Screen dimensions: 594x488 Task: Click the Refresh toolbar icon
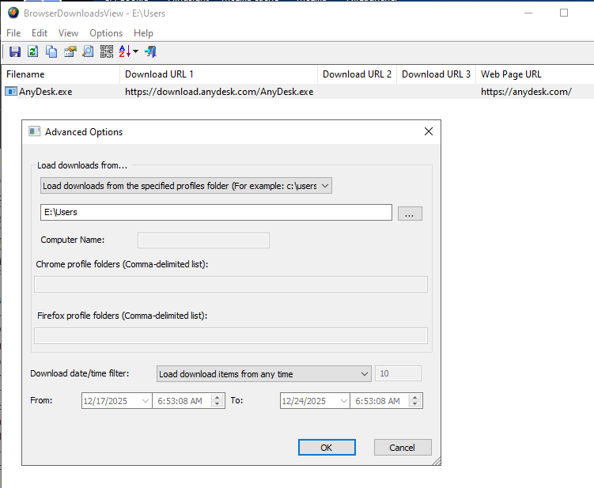coord(33,51)
